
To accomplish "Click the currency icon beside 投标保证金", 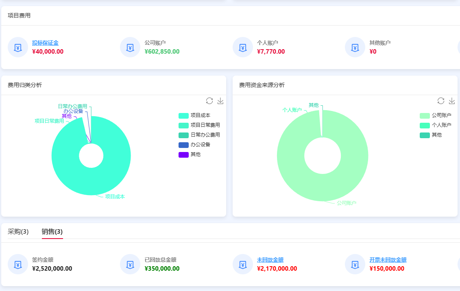I will click(17, 47).
